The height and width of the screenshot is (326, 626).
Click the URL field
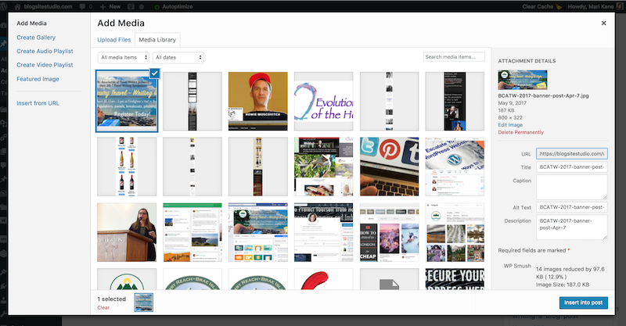[572, 154]
